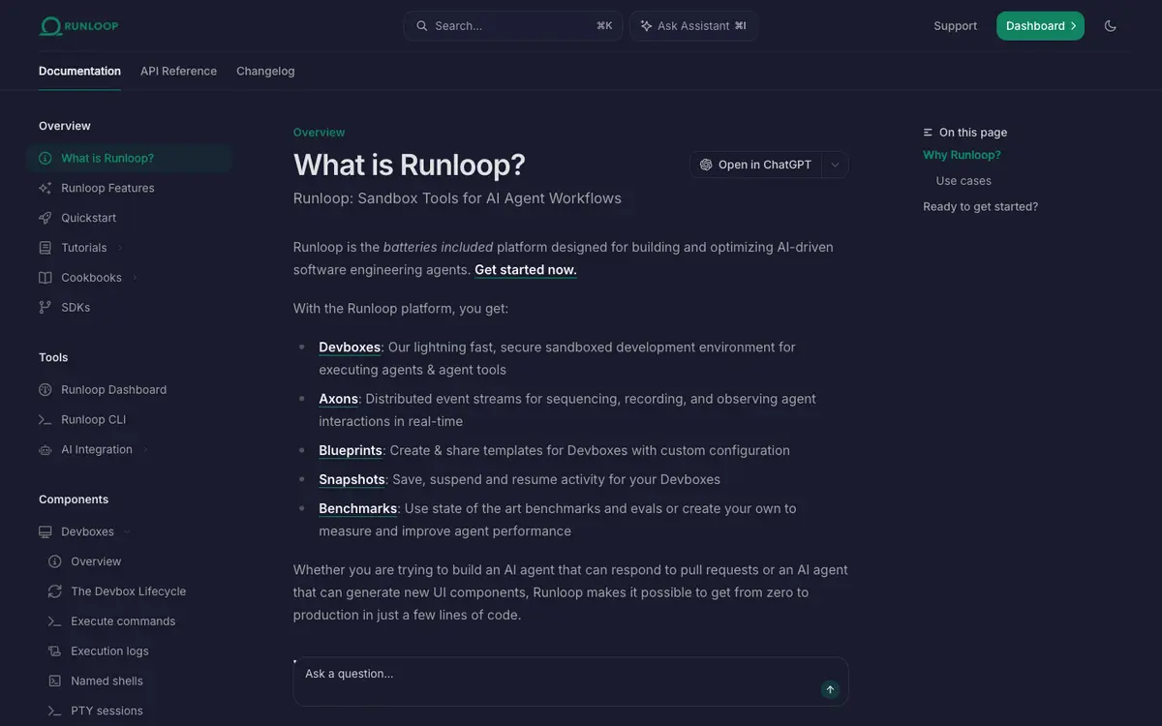Click the Ask Assistant sparkle icon
Viewport: 1162px width, 726px height.
(x=646, y=26)
